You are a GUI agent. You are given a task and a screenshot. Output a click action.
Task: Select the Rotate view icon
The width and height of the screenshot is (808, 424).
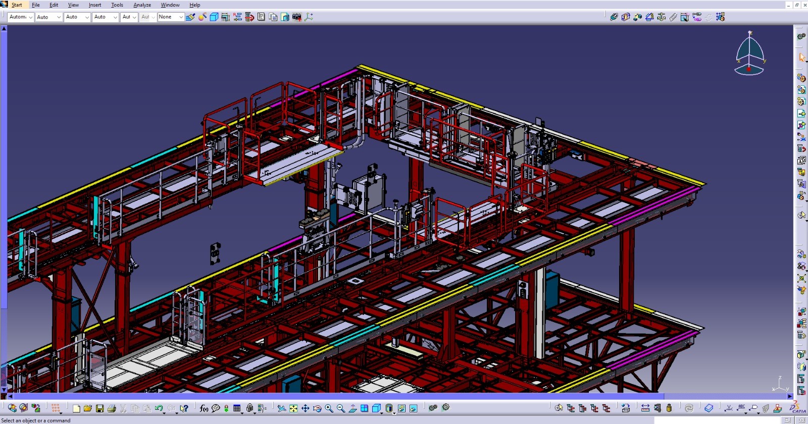[x=317, y=408]
